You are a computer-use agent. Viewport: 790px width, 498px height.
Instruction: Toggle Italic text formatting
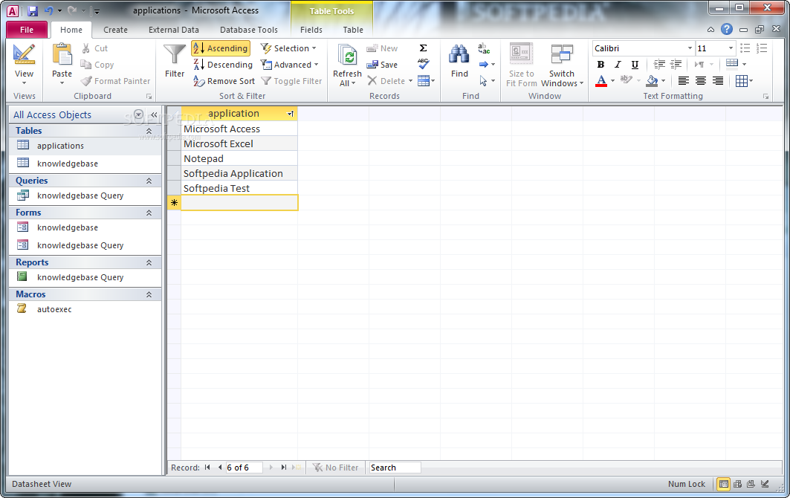[618, 64]
